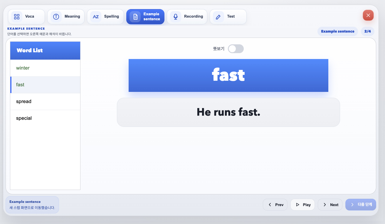Switch to the Recording tab
The width and height of the screenshot is (385, 224).
point(187,16)
